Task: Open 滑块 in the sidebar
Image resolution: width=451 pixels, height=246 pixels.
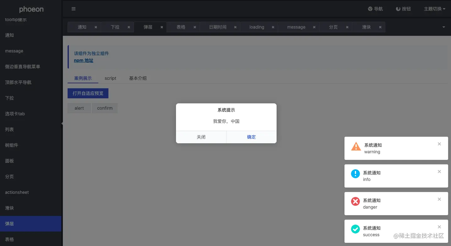Action: tap(30, 208)
